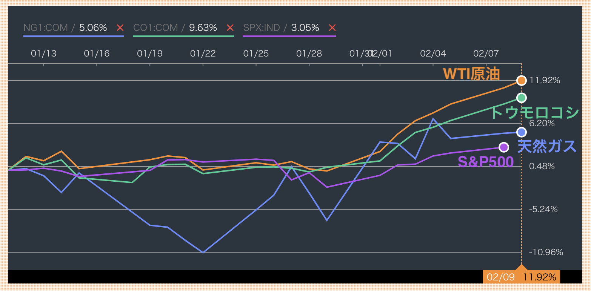The height and width of the screenshot is (291, 591).
Task: Click the 01/22 date label on axis
Action: (203, 54)
